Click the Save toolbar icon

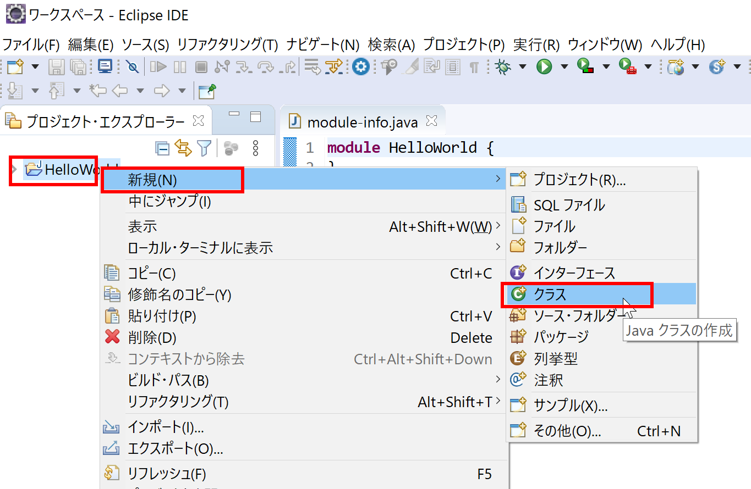pos(57,67)
